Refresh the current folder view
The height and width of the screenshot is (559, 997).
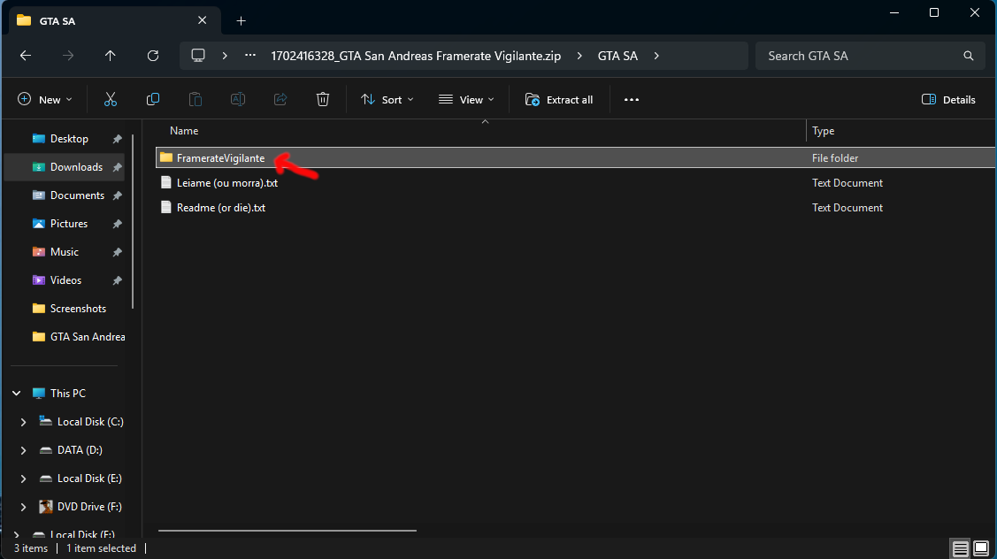(x=152, y=56)
